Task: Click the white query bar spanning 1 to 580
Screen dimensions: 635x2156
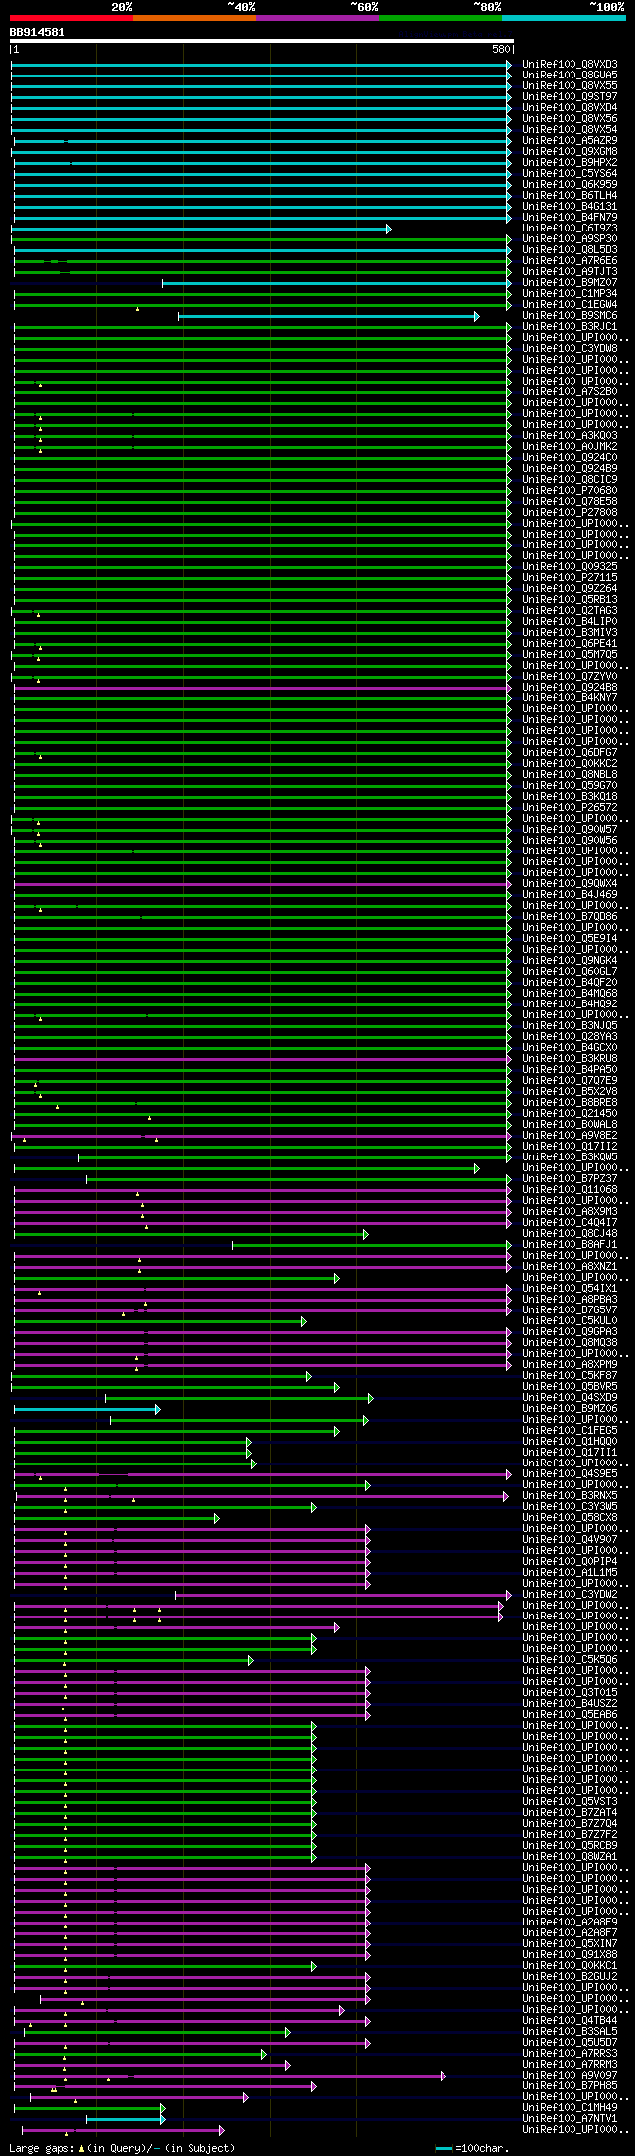Action: point(262,41)
